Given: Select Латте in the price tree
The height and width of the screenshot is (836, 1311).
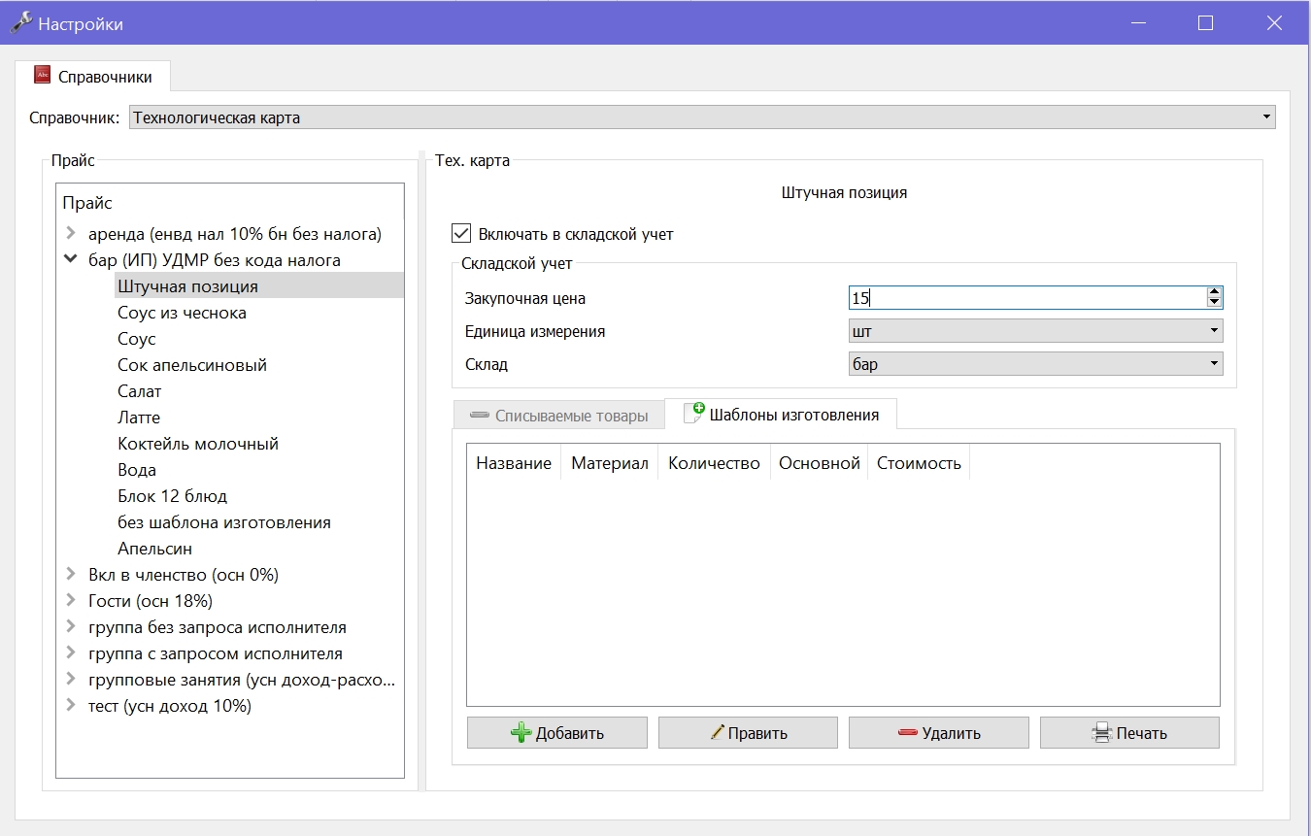Looking at the screenshot, I should point(139,418).
